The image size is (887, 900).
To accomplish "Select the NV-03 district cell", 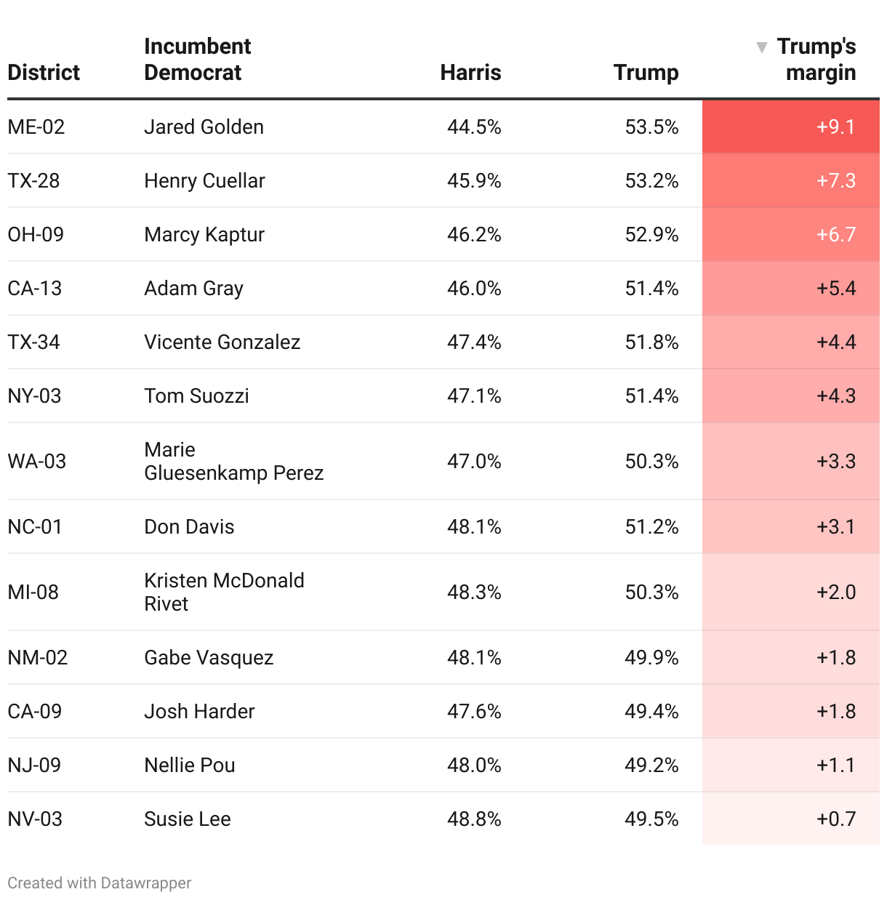I will tap(35, 819).
